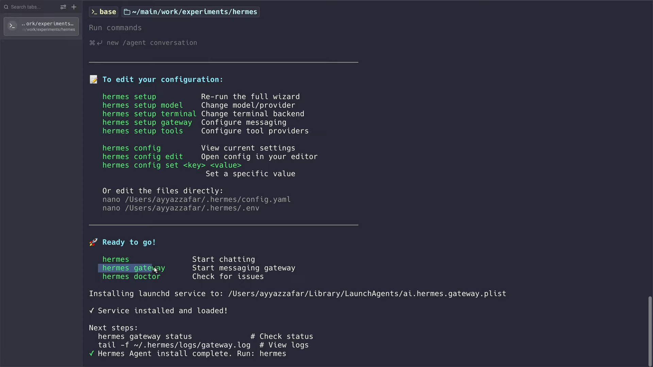This screenshot has width=653, height=367.
Task: Click 'Open config in your editor' text
Action: click(259, 157)
